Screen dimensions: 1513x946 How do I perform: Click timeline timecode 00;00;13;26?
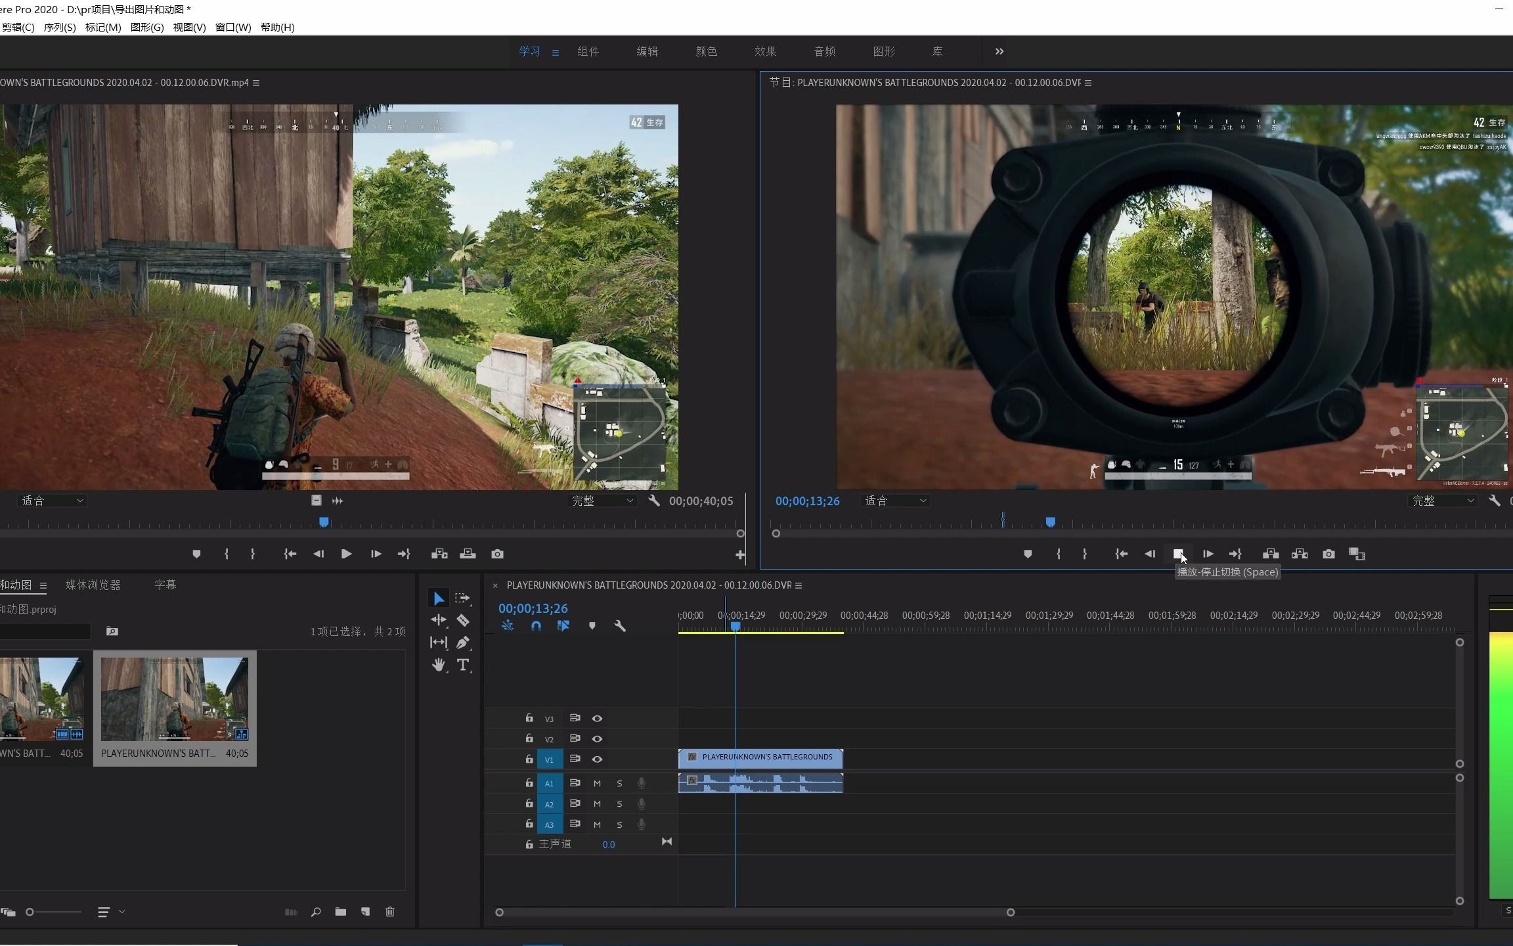(533, 608)
